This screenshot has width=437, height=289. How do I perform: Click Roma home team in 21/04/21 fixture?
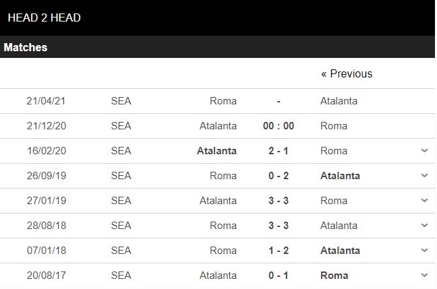coord(223,101)
